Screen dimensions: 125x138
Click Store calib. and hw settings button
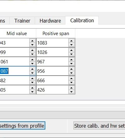click(99, 125)
